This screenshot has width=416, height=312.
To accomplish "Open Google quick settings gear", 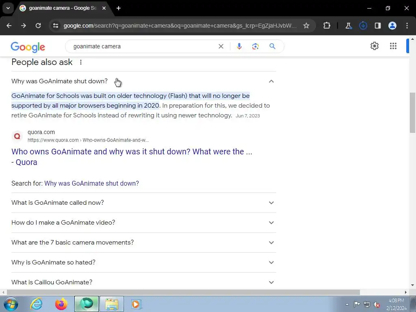I will pyautogui.click(x=374, y=46).
